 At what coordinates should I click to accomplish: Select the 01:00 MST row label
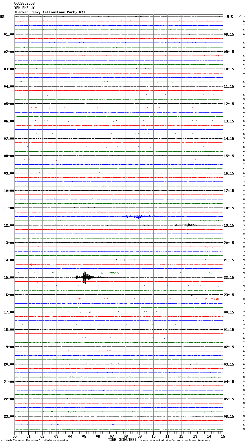click(x=9, y=34)
